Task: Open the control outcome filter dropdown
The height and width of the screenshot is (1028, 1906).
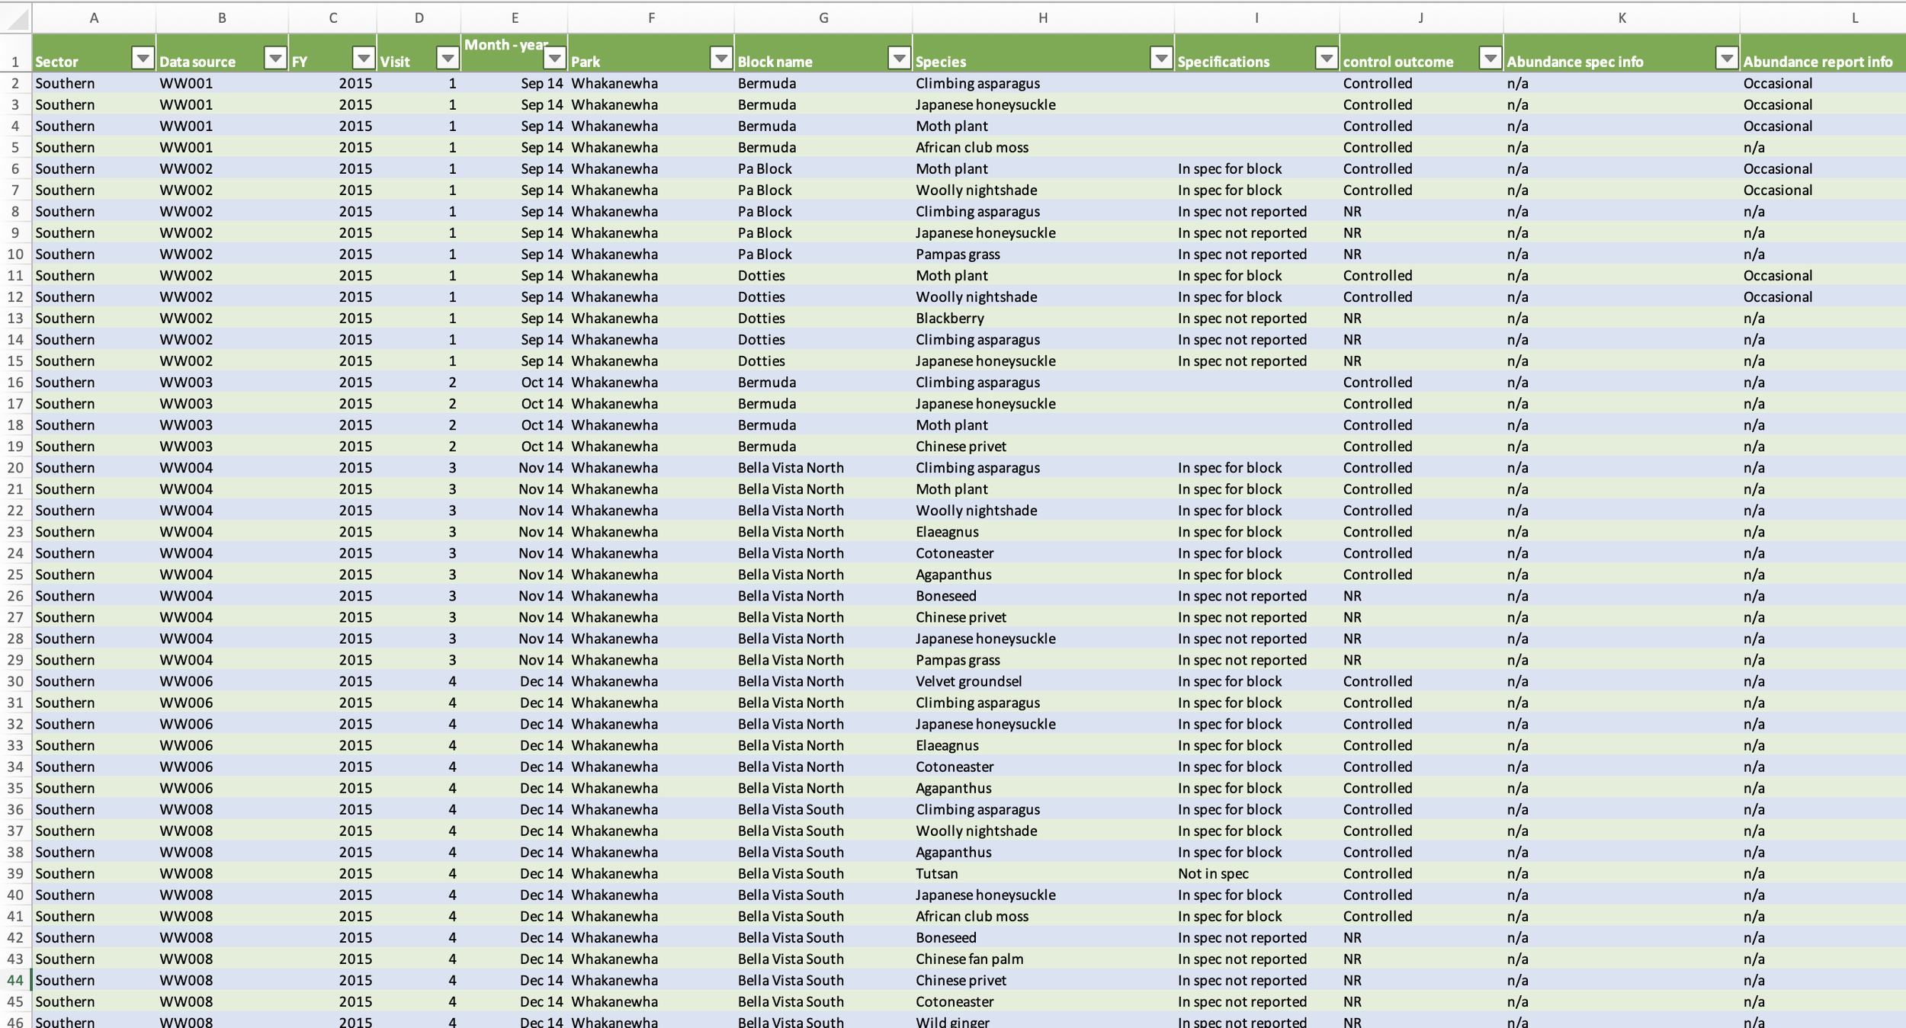Action: (1490, 59)
